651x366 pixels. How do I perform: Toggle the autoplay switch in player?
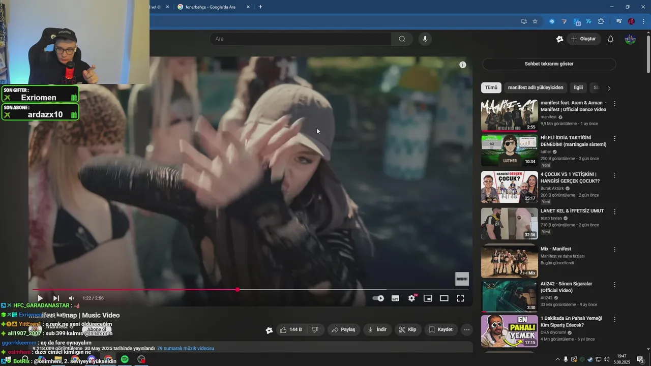[x=378, y=298]
